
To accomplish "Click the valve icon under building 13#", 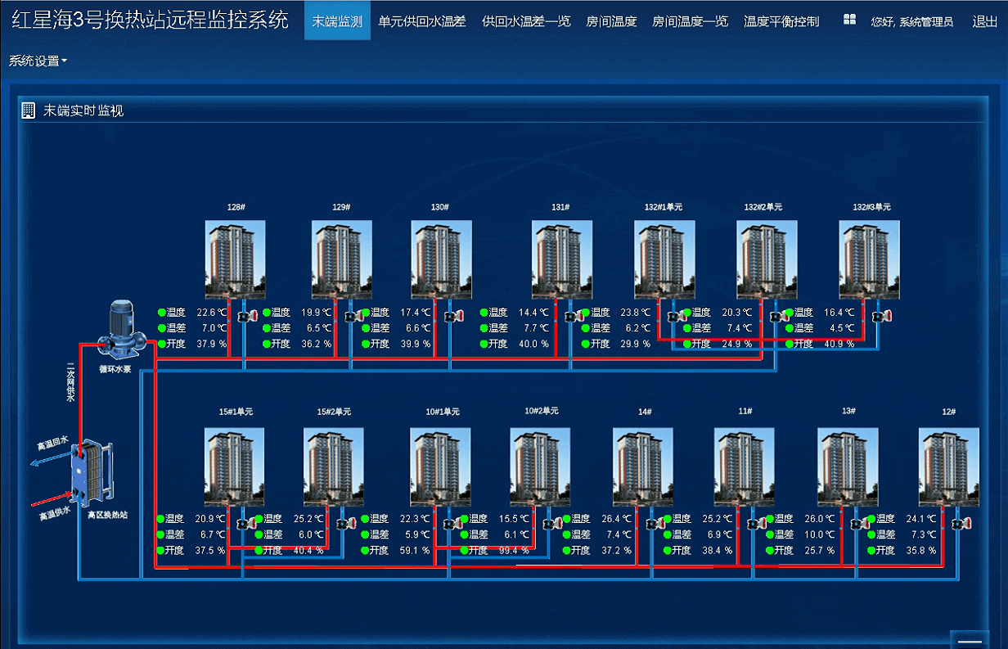I will point(859,523).
